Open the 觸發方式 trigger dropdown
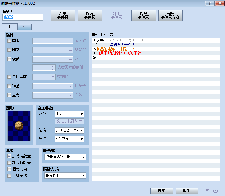Viewport: 225px width, 196px height. [65, 175]
